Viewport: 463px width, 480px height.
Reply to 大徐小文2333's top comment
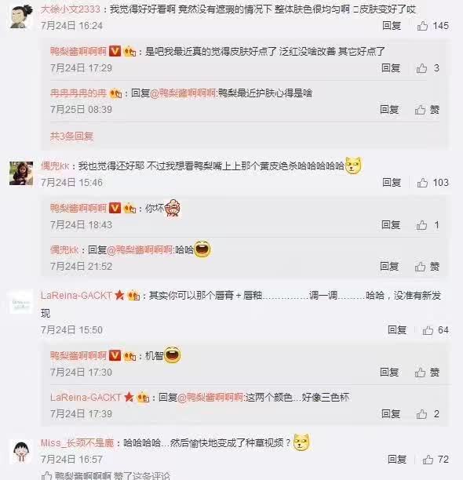tap(392, 26)
